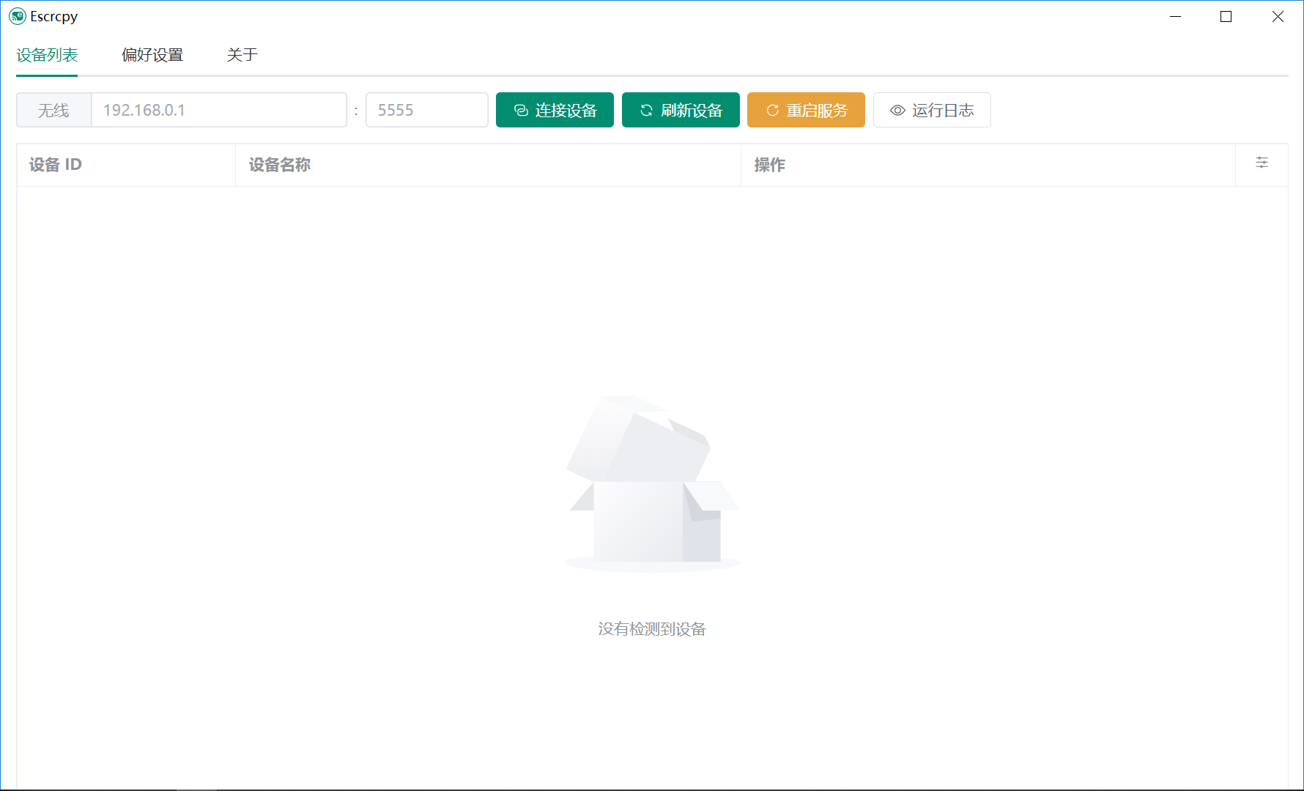
Task: Click the Escrcpy logo icon
Action: (x=18, y=16)
